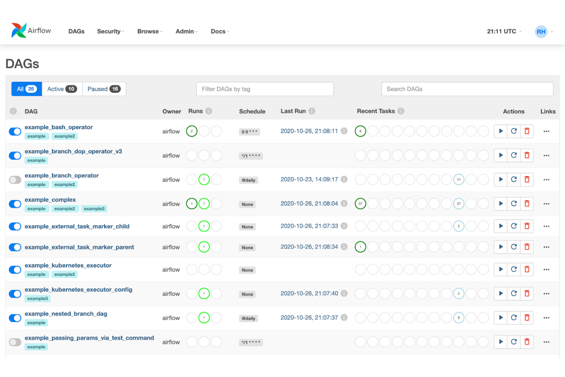The width and height of the screenshot is (565, 377).
Task: Open the example_bash_operator DAG link
Action: 59,127
